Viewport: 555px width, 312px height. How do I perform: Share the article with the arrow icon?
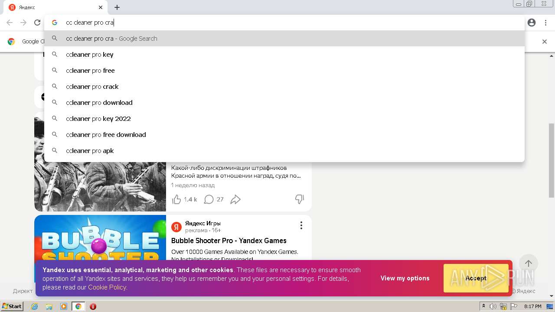point(235,199)
